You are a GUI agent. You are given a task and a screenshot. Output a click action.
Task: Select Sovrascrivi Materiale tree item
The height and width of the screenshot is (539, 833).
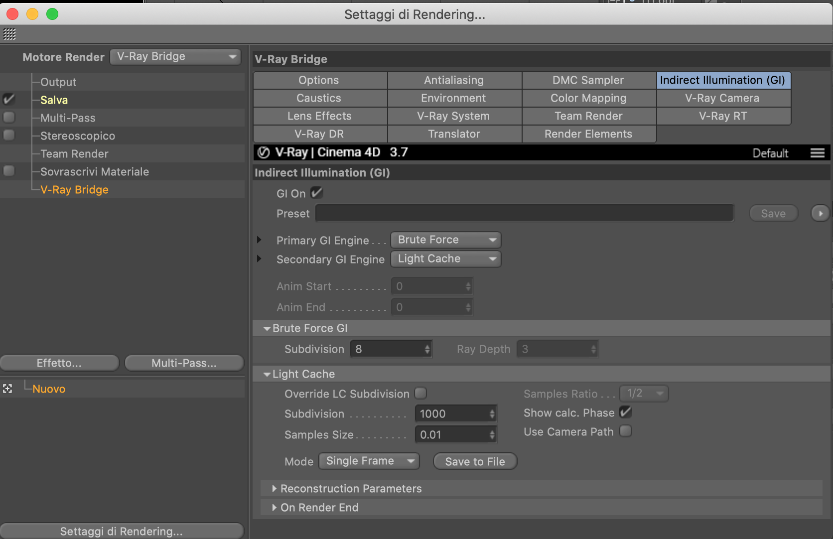coord(95,172)
